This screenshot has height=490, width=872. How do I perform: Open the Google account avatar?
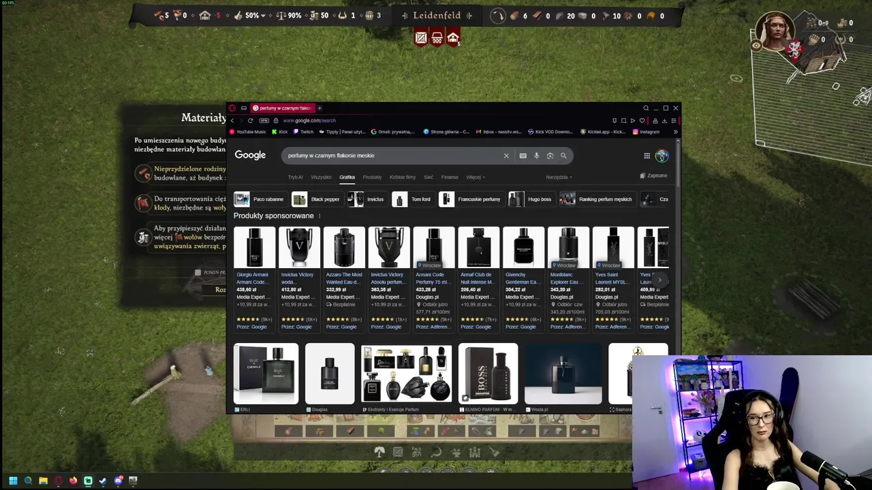[x=661, y=156]
